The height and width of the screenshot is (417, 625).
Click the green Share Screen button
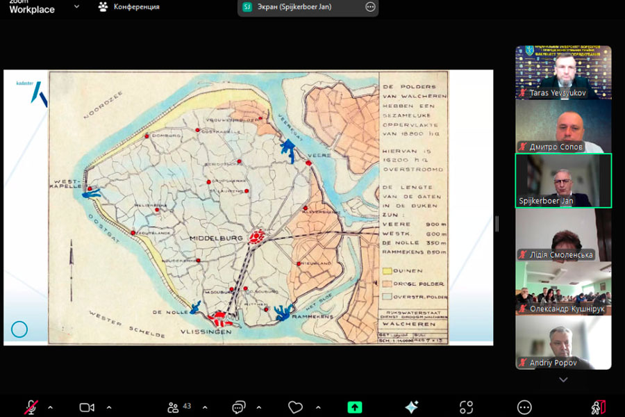[x=355, y=407]
